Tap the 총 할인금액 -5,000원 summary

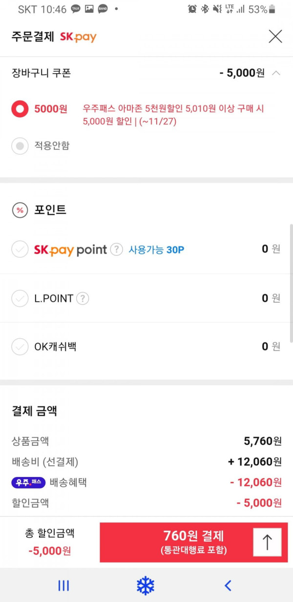[50, 542]
